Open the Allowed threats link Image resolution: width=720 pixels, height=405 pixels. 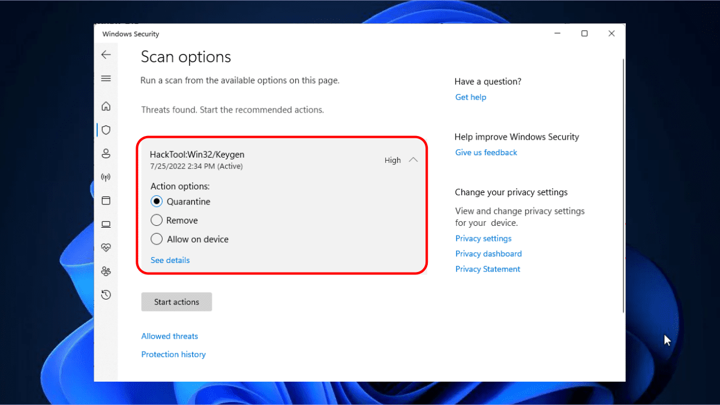tap(169, 336)
